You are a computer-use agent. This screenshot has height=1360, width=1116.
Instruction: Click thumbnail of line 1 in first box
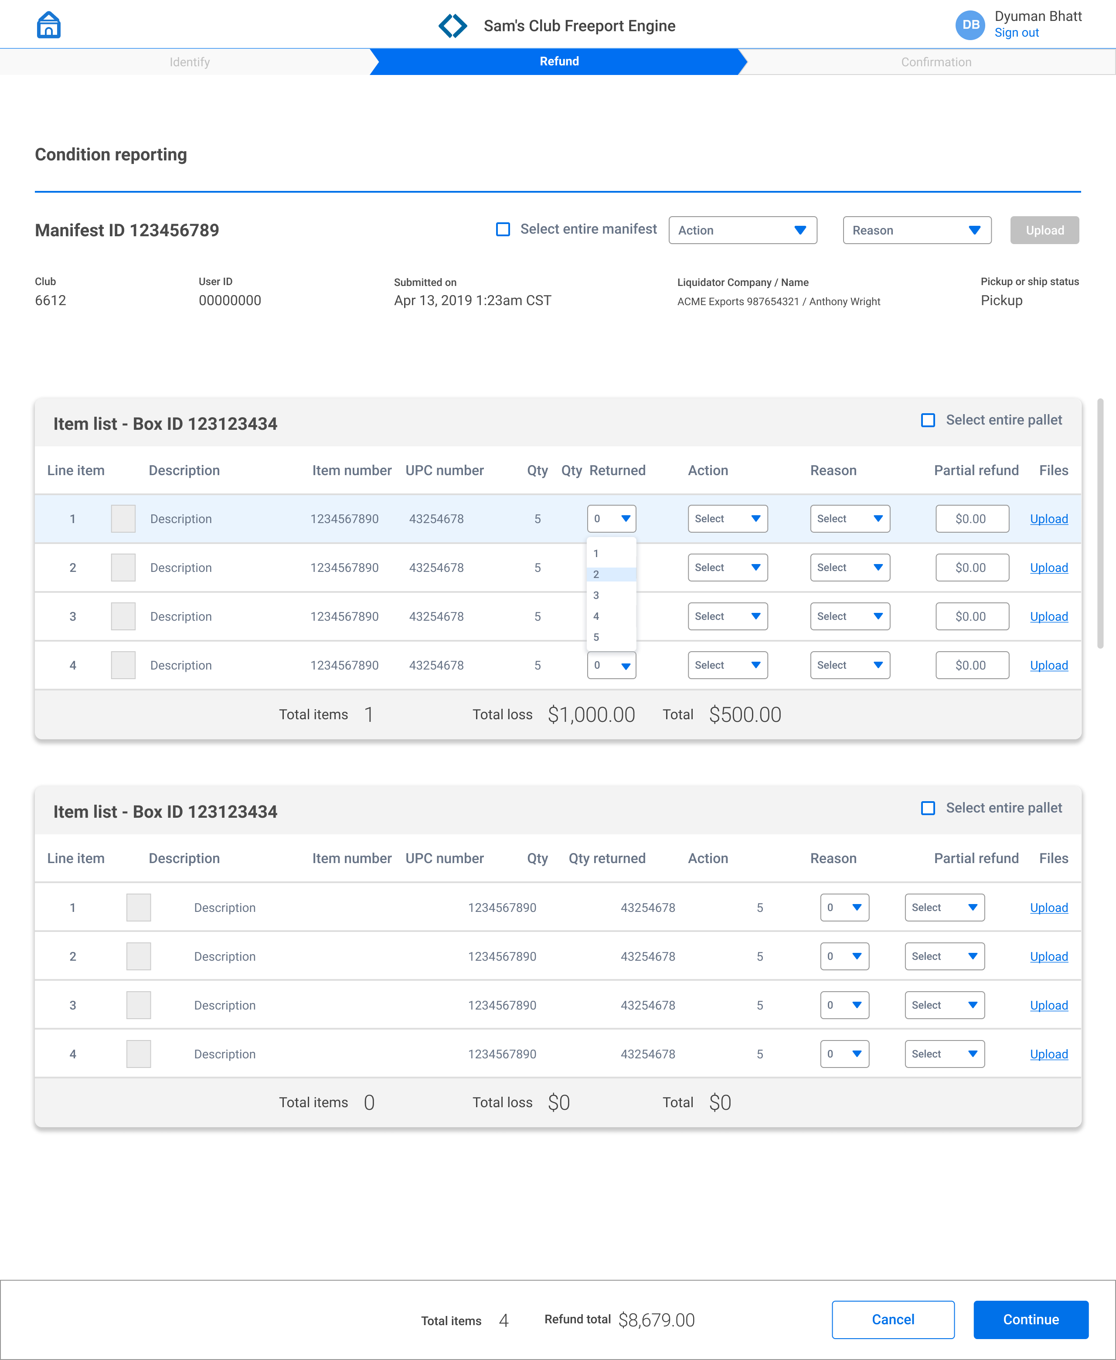123,519
